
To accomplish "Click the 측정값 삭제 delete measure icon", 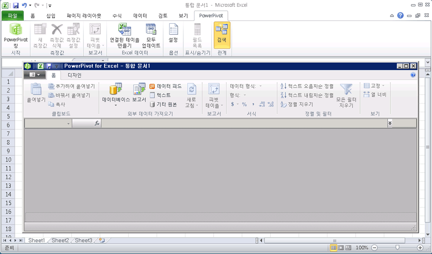I will (57, 29).
